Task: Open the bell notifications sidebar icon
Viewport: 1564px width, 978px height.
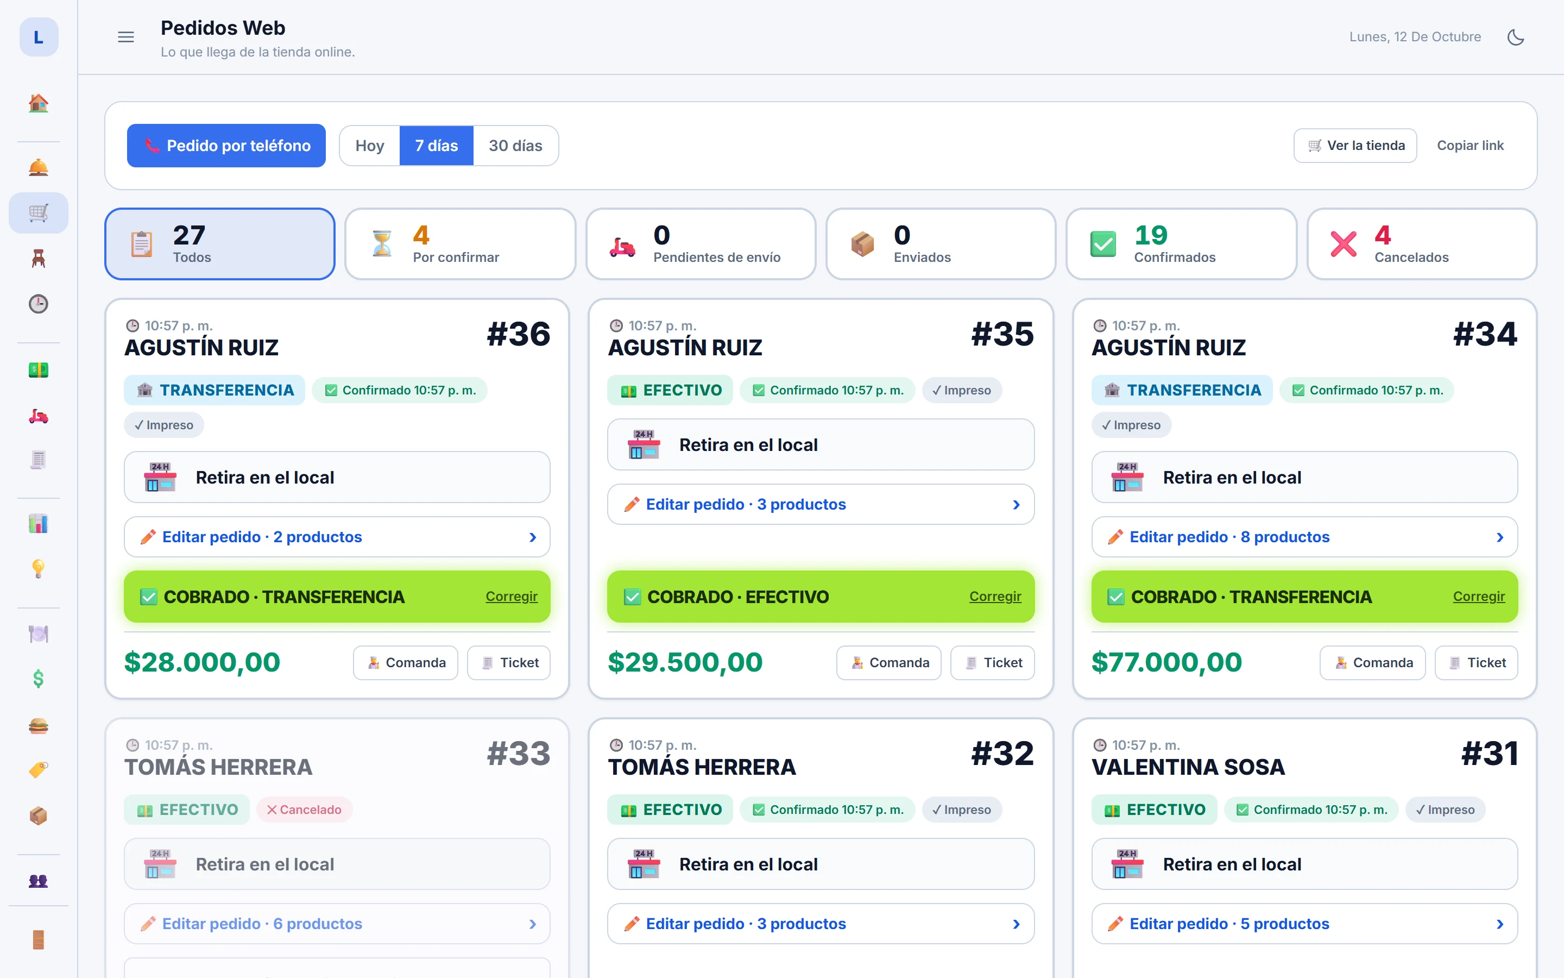Action: click(38, 167)
